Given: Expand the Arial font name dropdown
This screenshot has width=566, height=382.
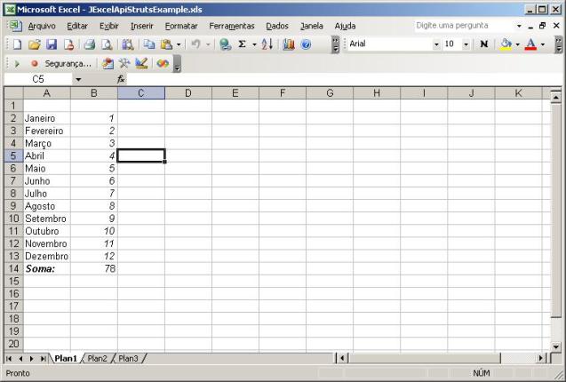Looking at the screenshot, I should [x=436, y=44].
